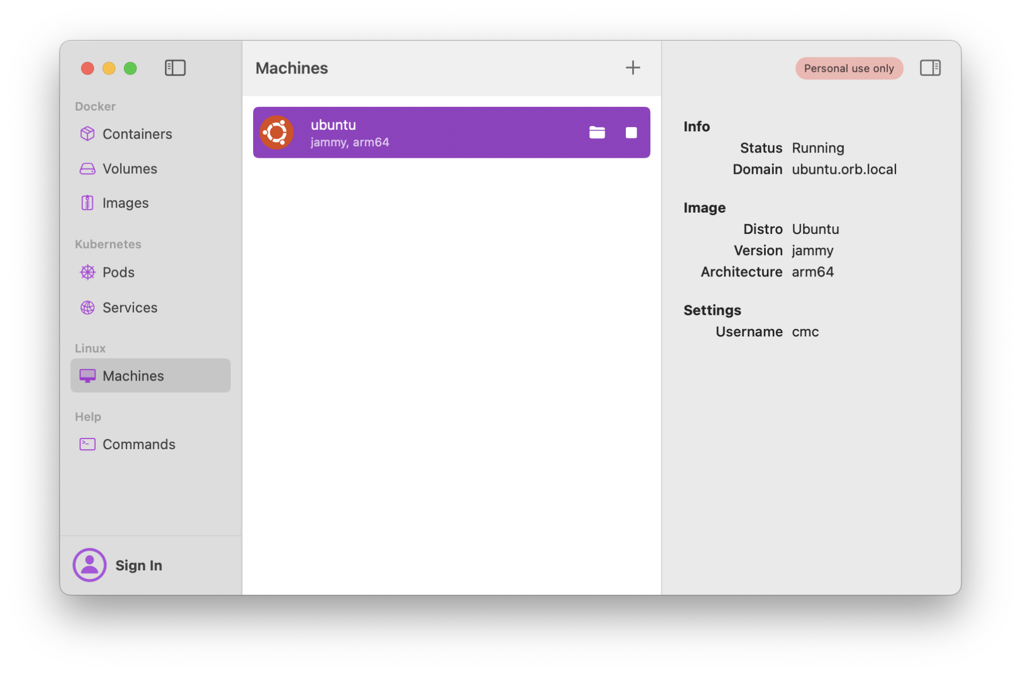Open the Commands help page

138,444
